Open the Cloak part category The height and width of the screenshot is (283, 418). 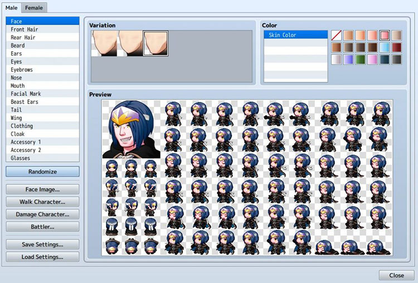(43, 134)
